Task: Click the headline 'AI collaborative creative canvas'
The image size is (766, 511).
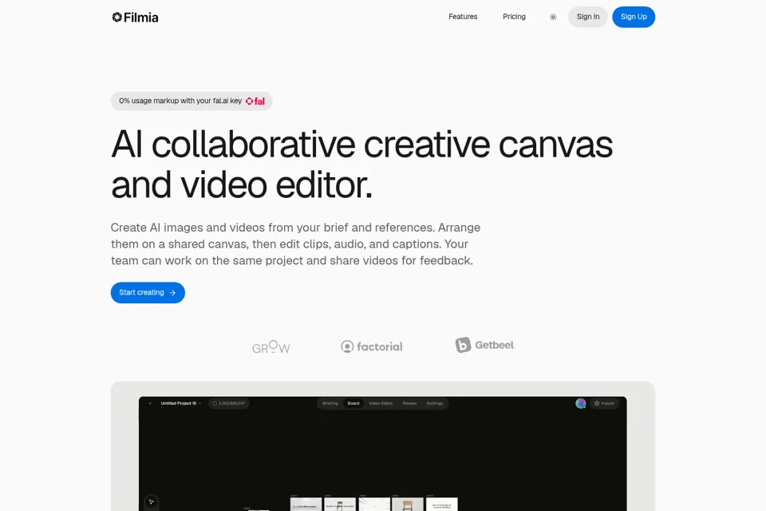Action: coord(362,145)
